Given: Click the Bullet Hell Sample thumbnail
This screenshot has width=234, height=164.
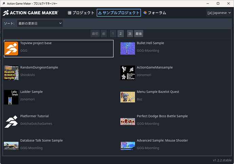Looking at the screenshot, I should [128, 48].
